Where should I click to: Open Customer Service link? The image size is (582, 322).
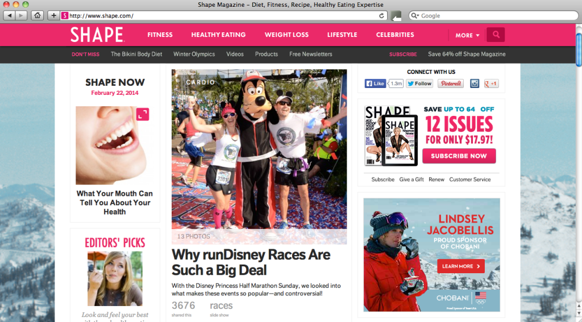click(x=470, y=179)
